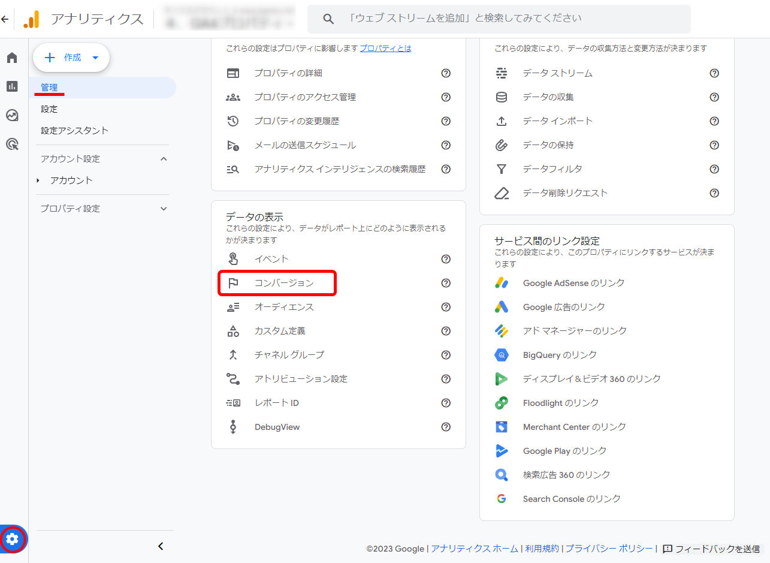Open the Advertising icon in left rail
The height and width of the screenshot is (563, 770).
click(12, 144)
